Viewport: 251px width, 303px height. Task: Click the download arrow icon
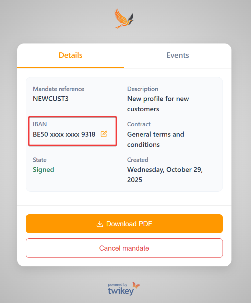pos(100,224)
